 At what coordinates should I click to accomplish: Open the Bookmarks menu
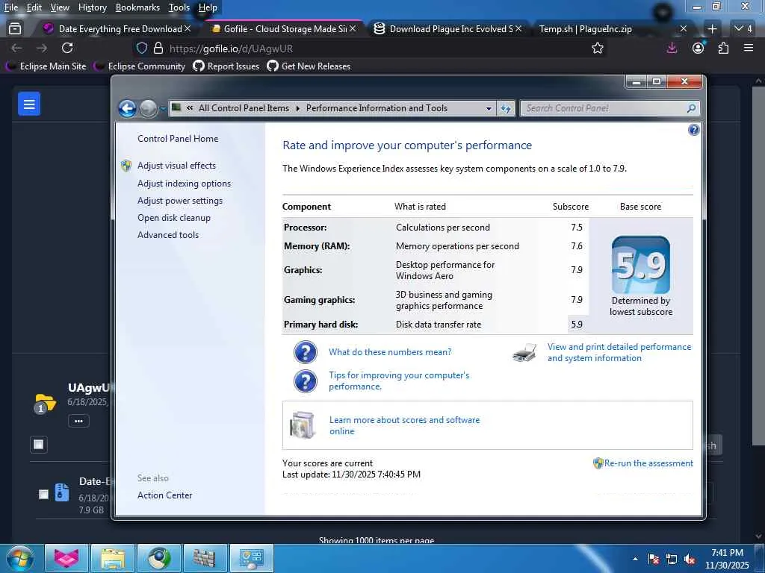[x=137, y=7]
